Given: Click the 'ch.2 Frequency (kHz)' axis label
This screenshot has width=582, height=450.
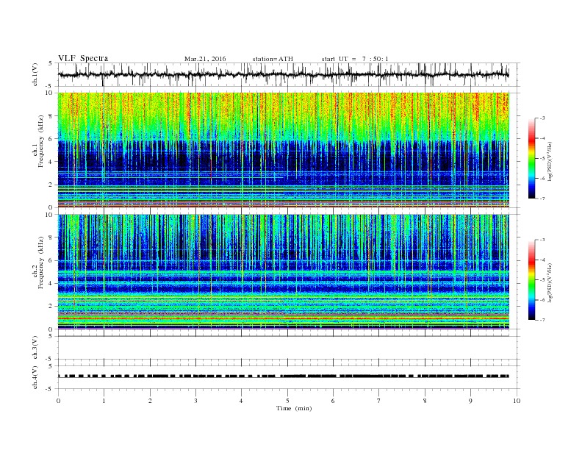Looking at the screenshot, I should [x=38, y=262].
